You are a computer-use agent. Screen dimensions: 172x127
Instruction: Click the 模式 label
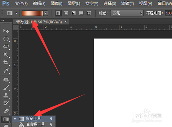[103, 13]
